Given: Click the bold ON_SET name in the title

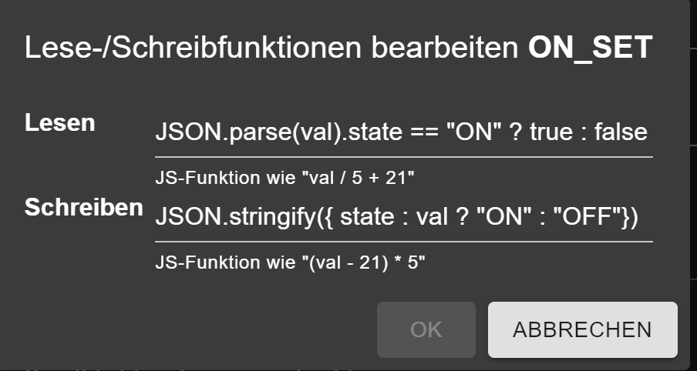Looking at the screenshot, I should coord(591,48).
